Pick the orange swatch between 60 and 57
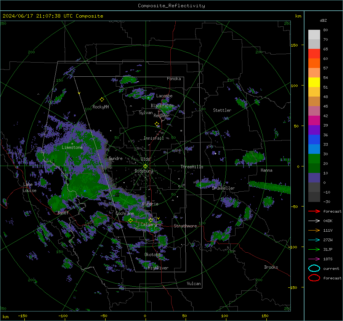 click(314, 63)
